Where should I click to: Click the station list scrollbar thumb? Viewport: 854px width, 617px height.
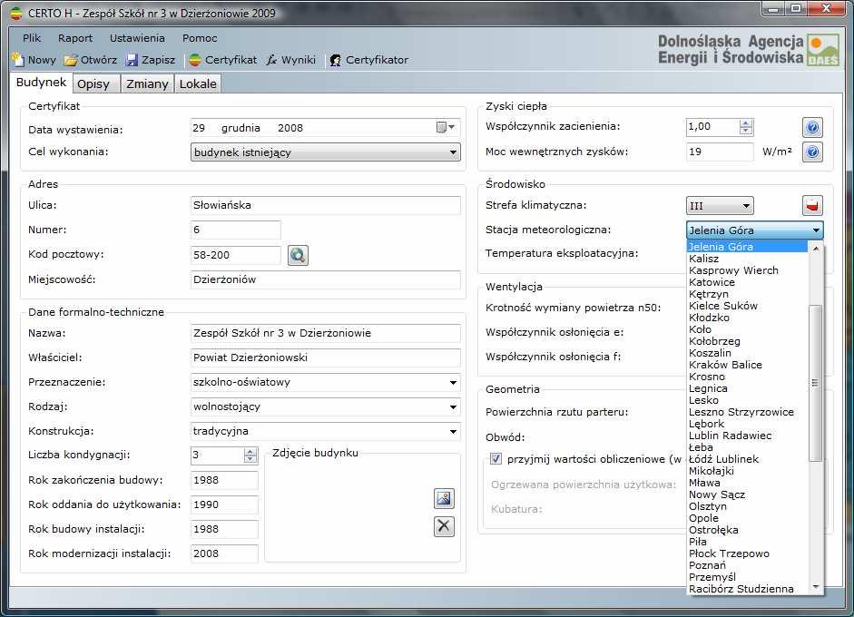tap(815, 383)
